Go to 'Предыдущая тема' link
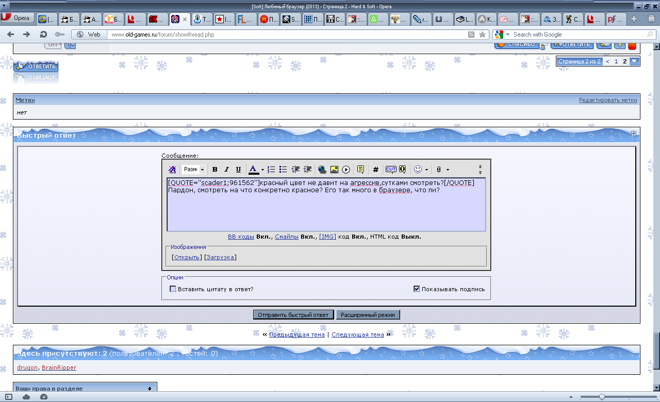The width and height of the screenshot is (660, 402). pos(297,334)
